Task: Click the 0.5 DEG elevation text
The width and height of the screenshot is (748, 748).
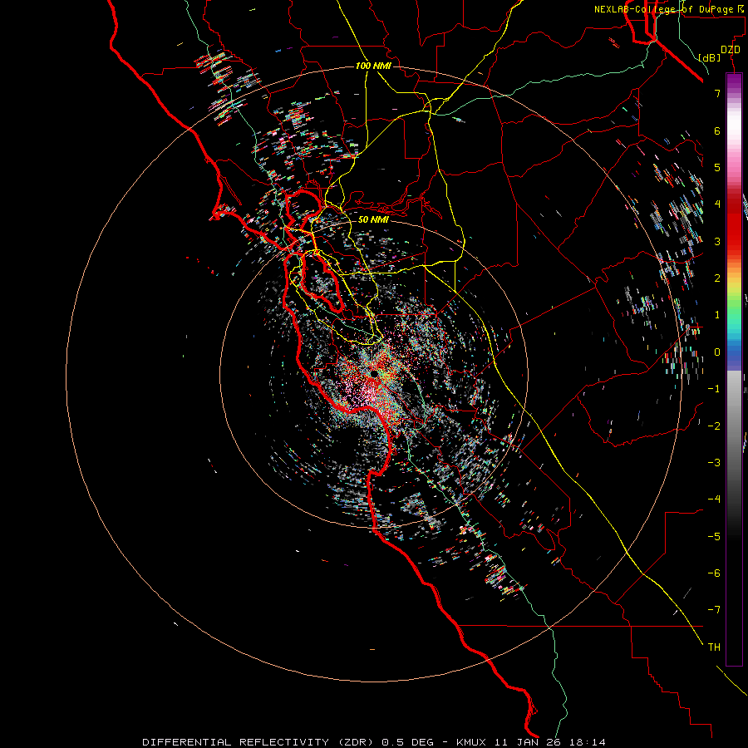Action: tap(408, 742)
